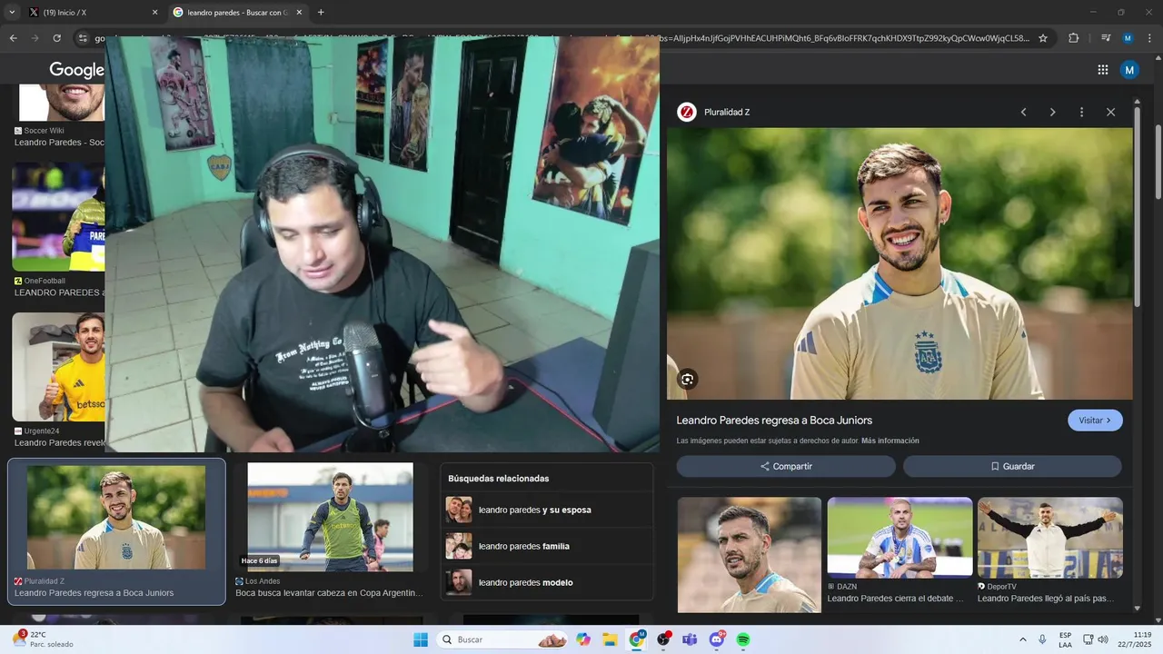Select related search leandro paredes familia
Screen dimensions: 1163x654
tap(547, 546)
